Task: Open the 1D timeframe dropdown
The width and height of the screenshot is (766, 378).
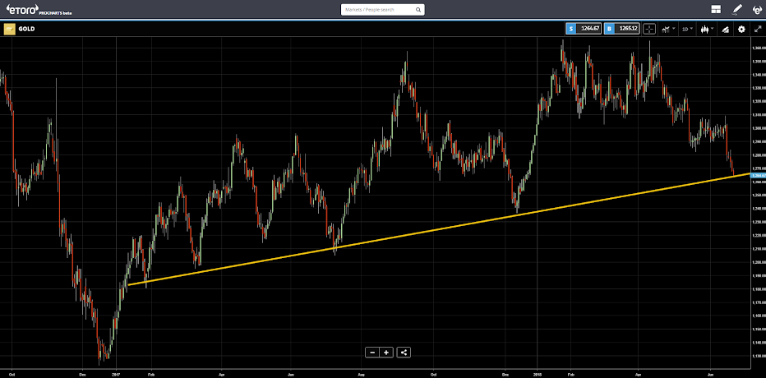Action: [x=688, y=30]
